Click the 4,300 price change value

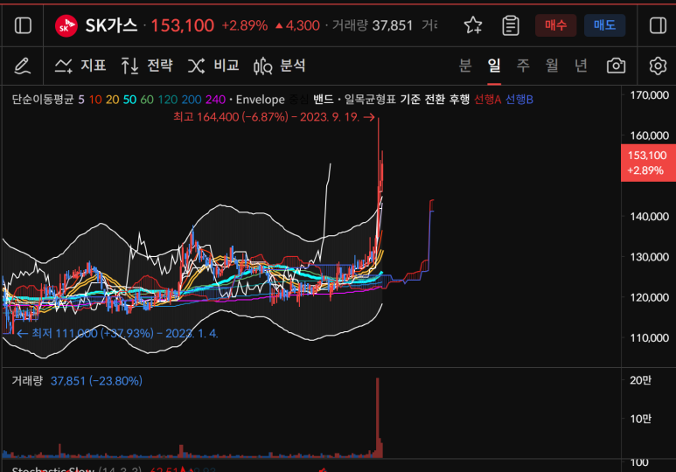[x=303, y=26]
